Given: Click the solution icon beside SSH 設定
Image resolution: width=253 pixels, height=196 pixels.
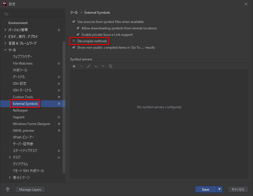Looking at the screenshot, I should click(59, 84).
